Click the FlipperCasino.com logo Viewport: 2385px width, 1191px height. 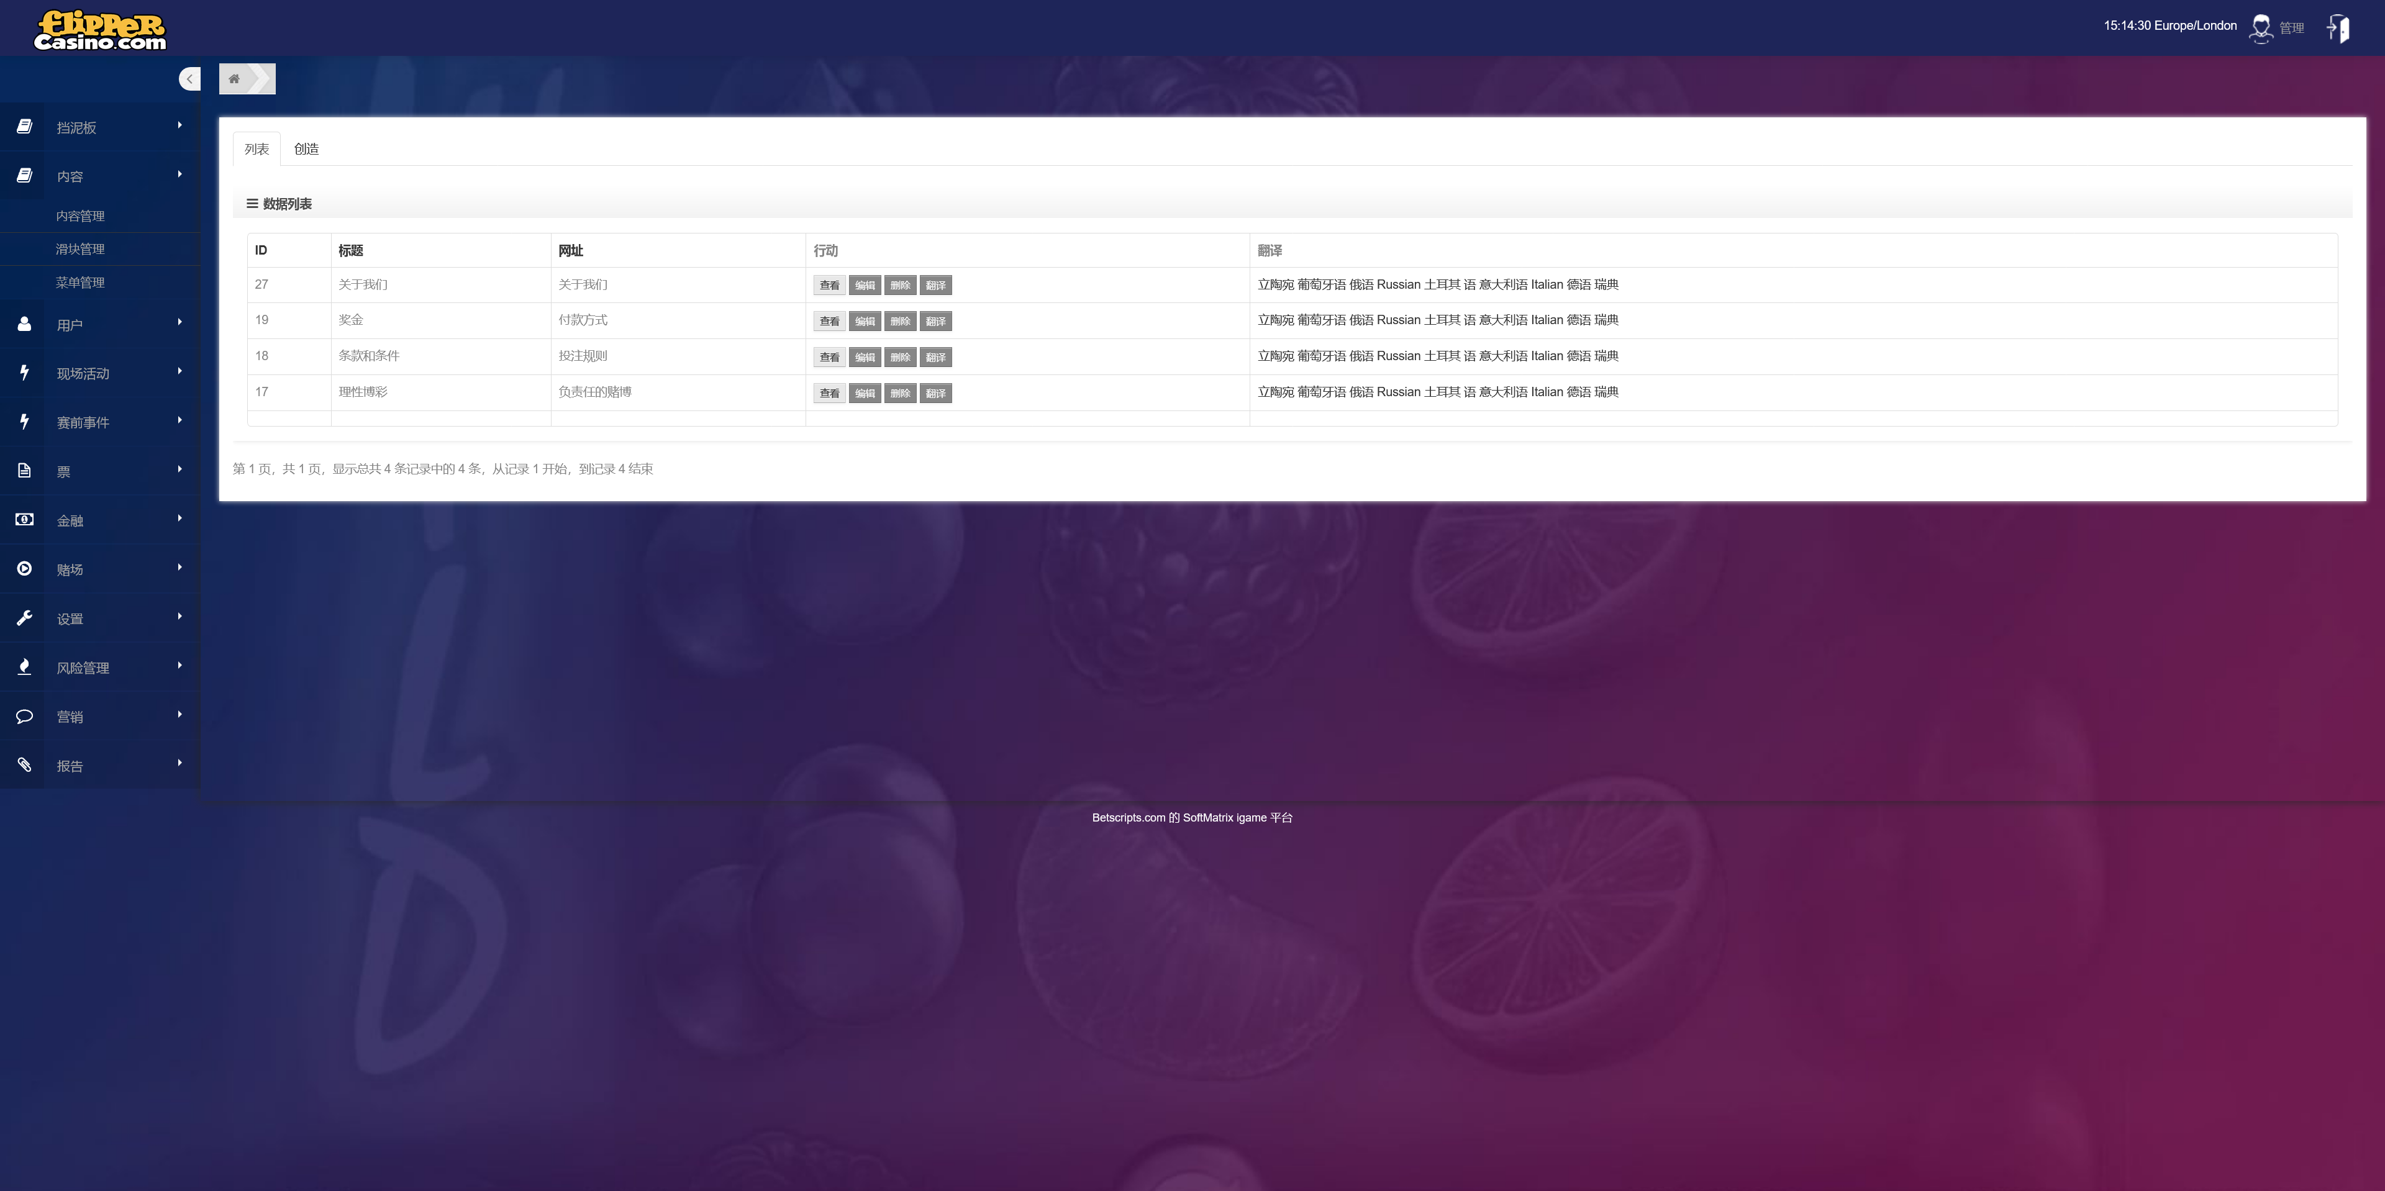coord(100,30)
